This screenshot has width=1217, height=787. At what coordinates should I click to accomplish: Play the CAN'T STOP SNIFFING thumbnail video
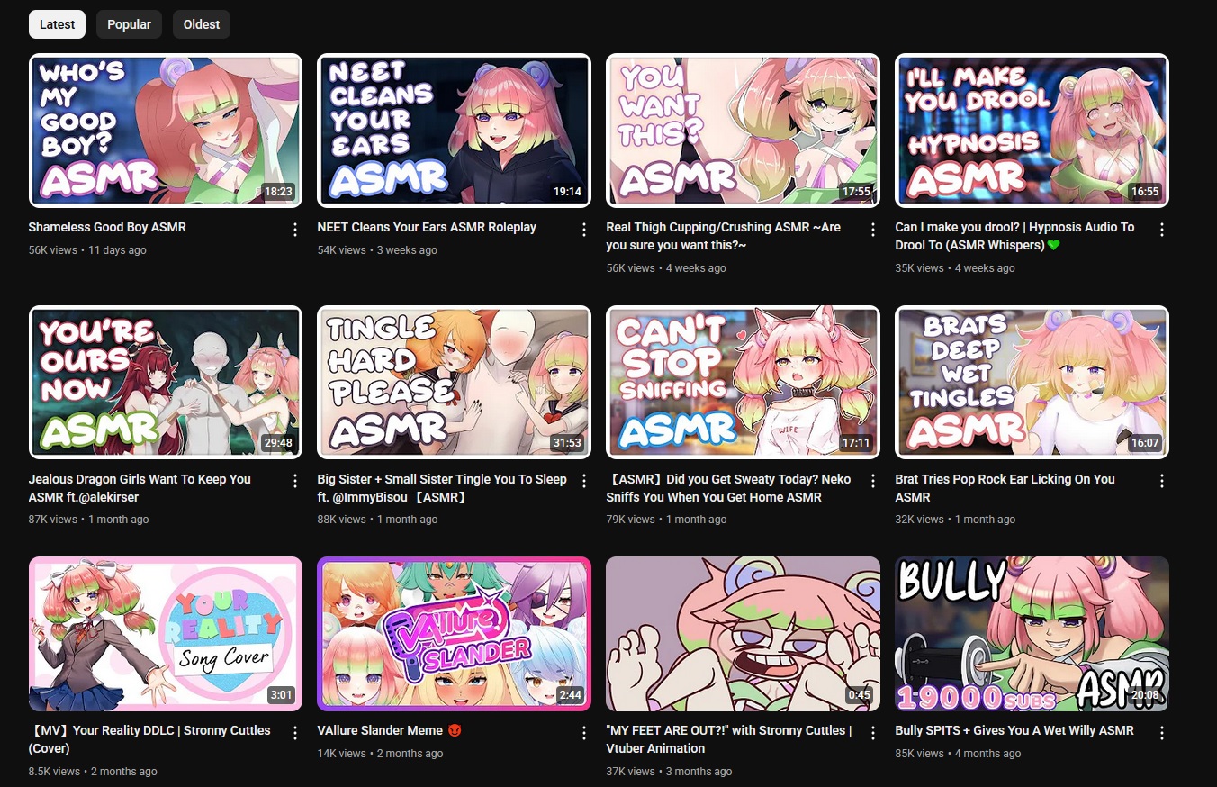[743, 383]
